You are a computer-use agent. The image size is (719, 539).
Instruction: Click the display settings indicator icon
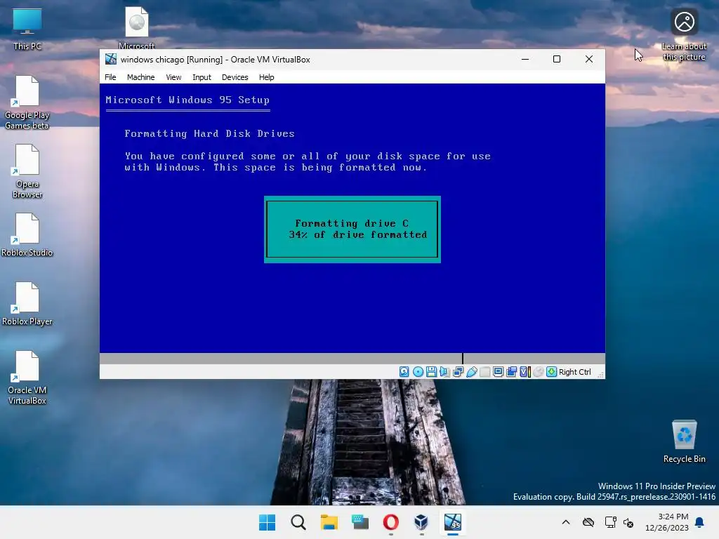[x=498, y=372]
